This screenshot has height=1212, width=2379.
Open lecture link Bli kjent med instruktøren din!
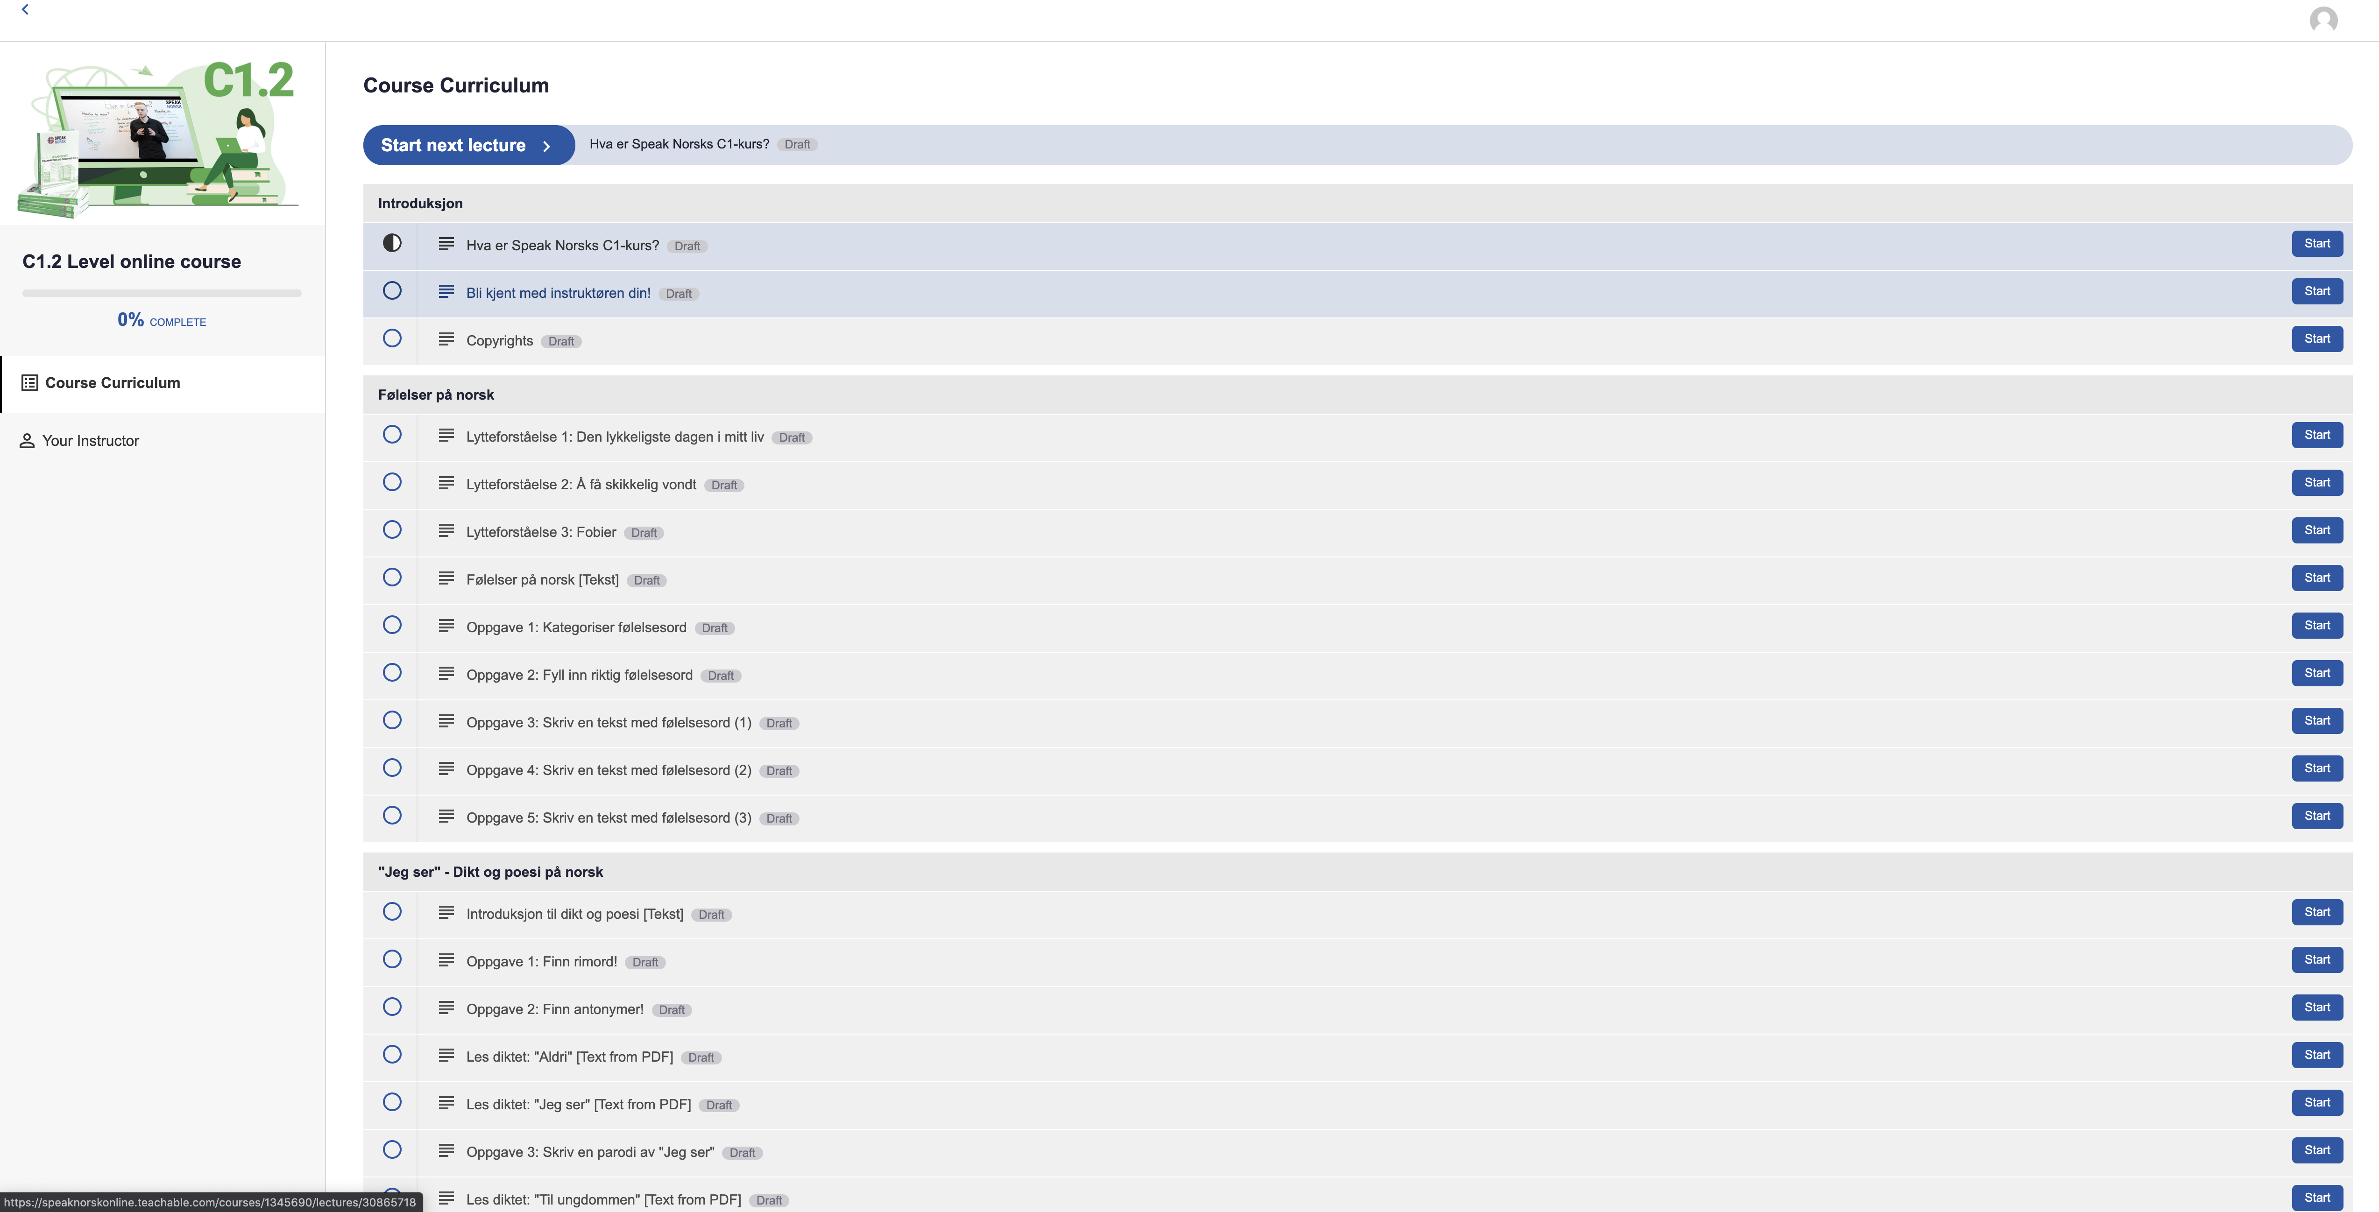pos(558,293)
